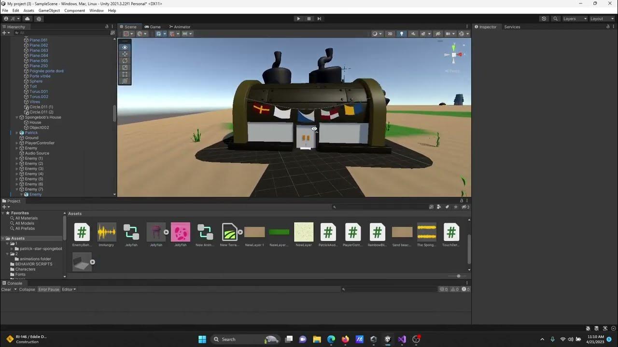Select the Transform tool in Scene overlay
The image size is (618, 347).
pos(125,81)
